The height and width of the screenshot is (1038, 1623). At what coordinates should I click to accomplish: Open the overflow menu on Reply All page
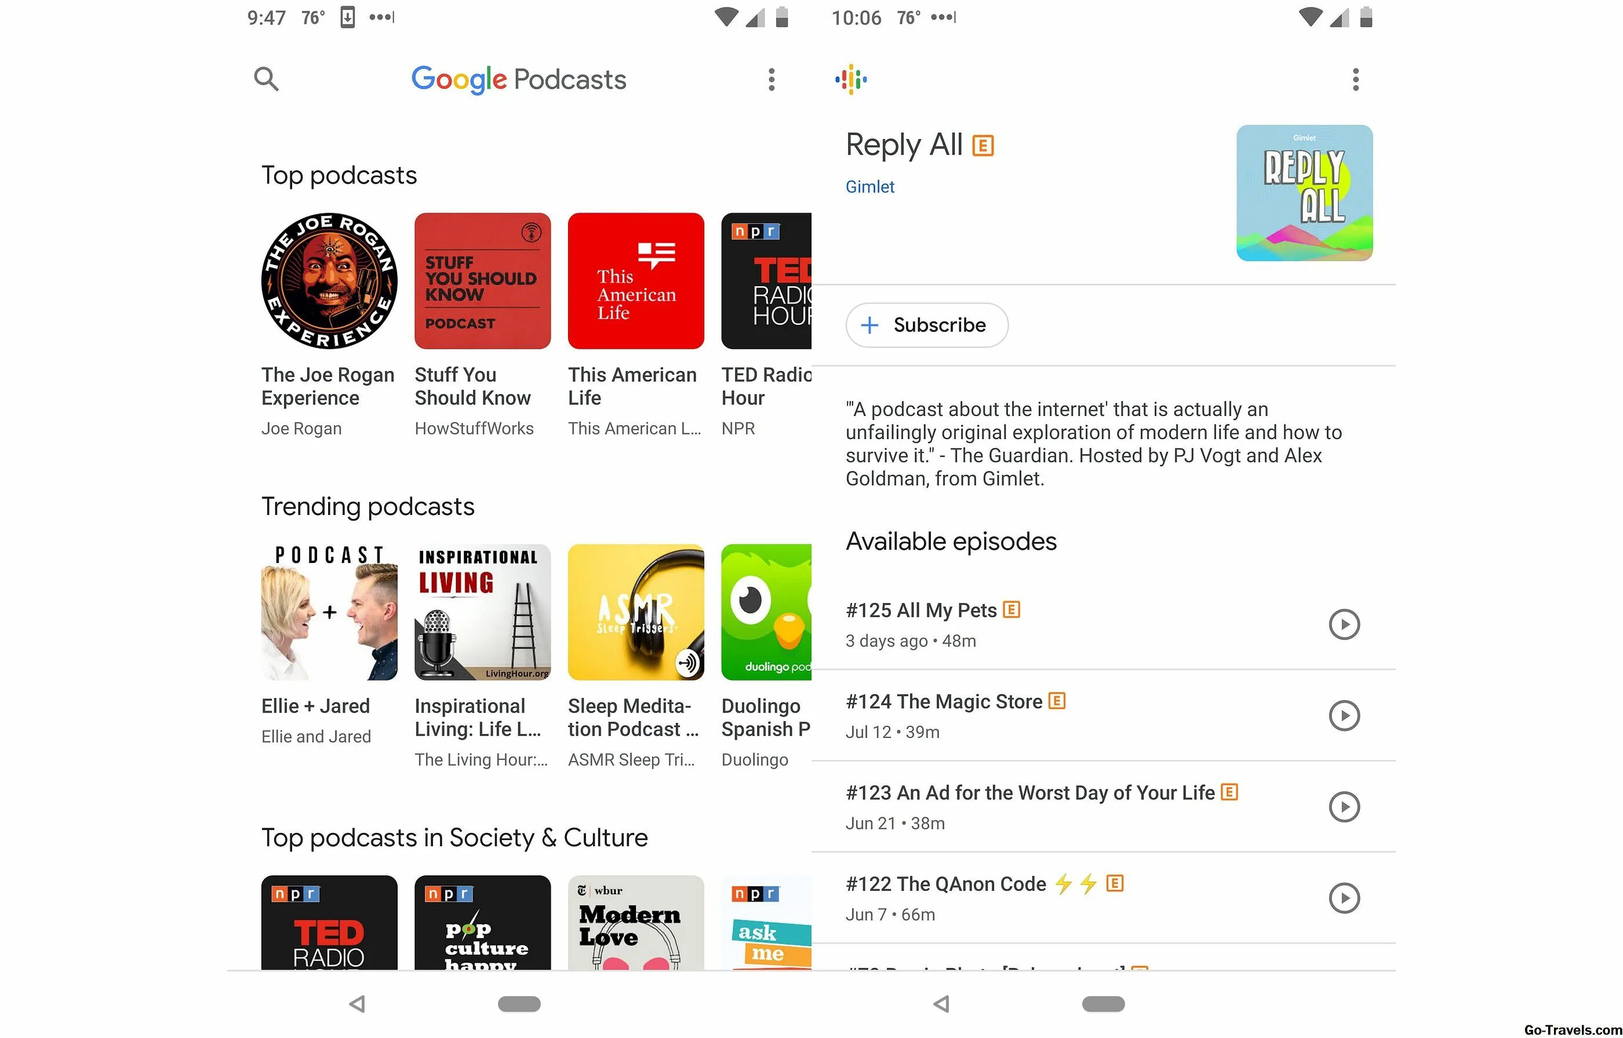1355,79
